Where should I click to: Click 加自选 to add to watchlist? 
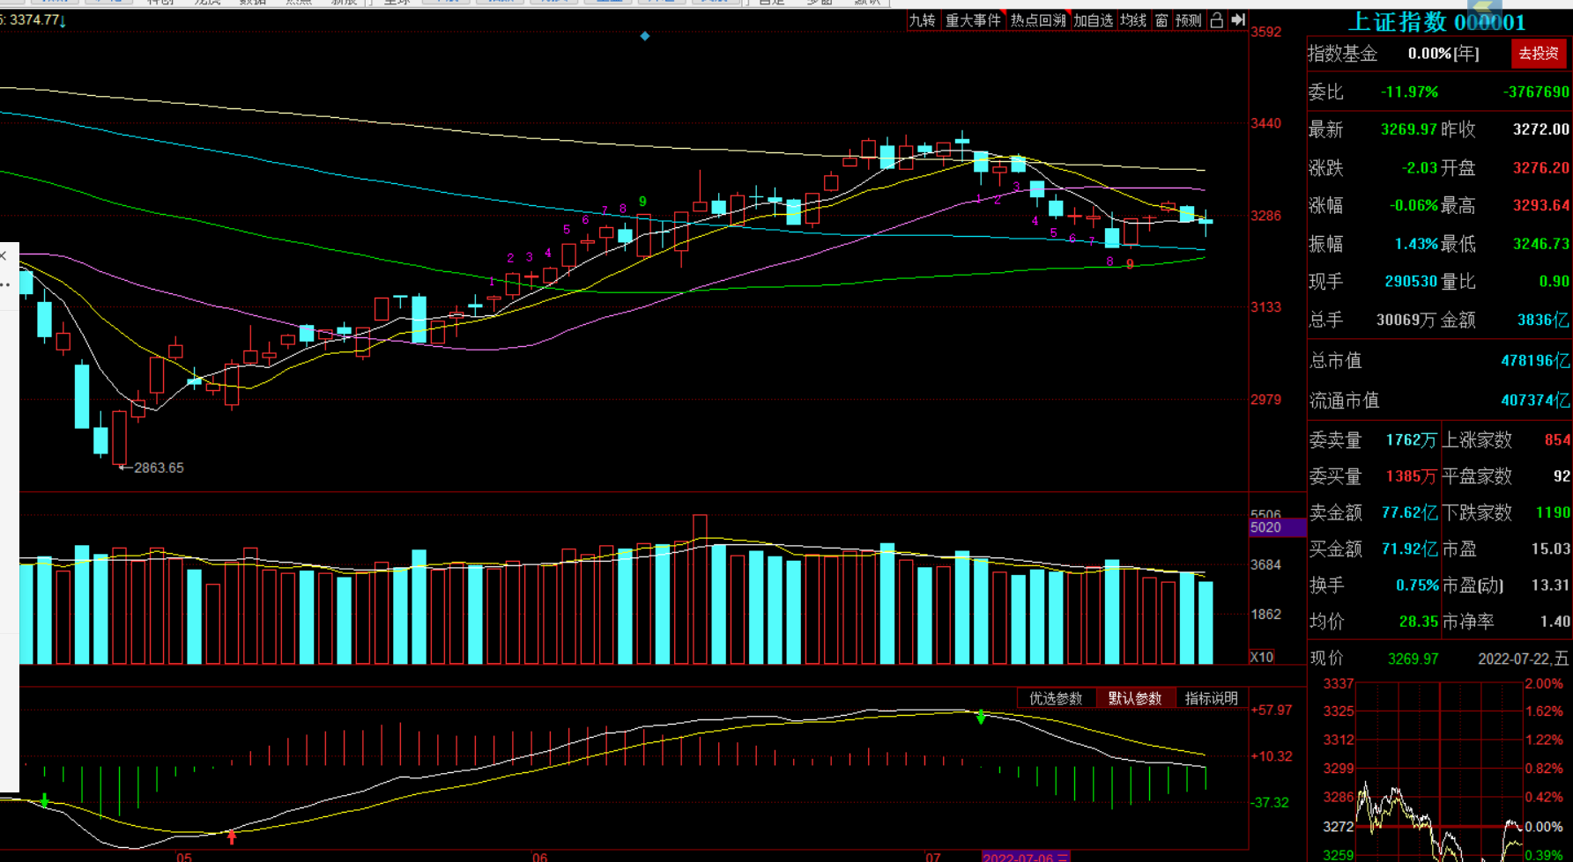tap(1093, 20)
